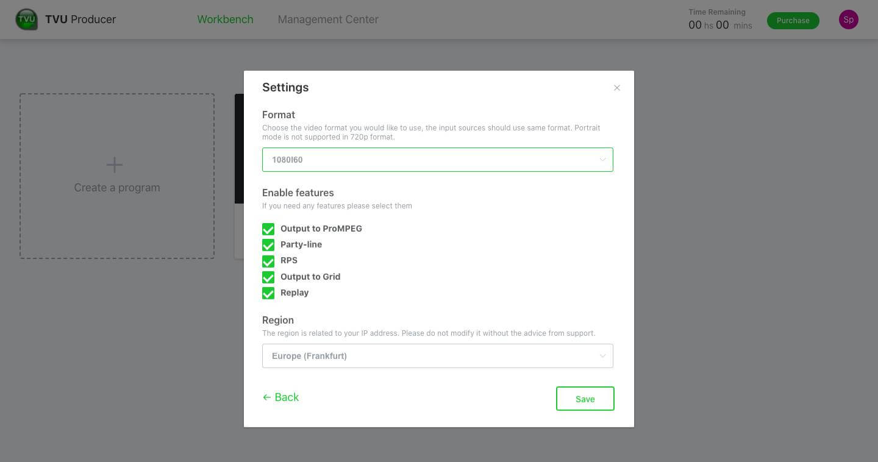
Task: Open the Sp user avatar menu
Action: pos(848,19)
